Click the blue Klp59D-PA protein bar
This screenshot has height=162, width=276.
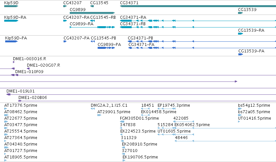[11, 41]
